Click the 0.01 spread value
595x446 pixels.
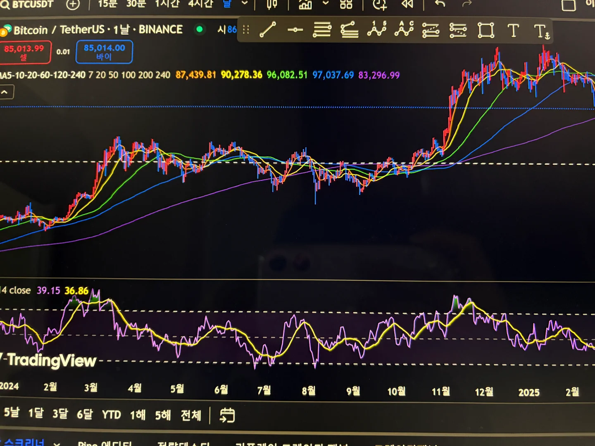pyautogui.click(x=63, y=52)
